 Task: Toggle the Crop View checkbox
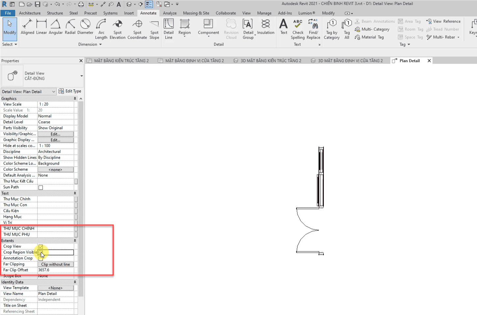(41, 247)
